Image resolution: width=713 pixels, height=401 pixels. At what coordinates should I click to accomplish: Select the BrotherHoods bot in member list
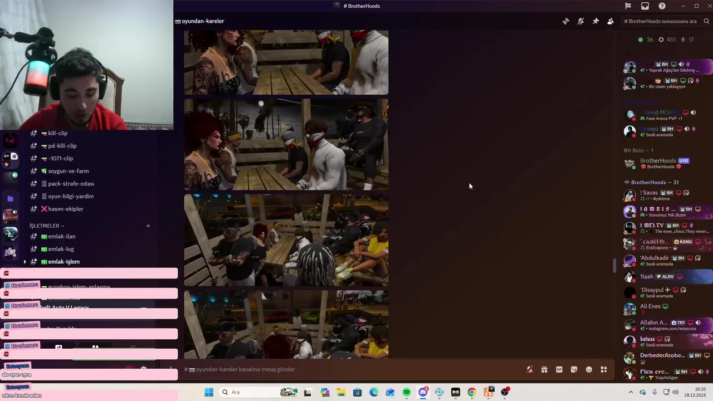pos(667,163)
